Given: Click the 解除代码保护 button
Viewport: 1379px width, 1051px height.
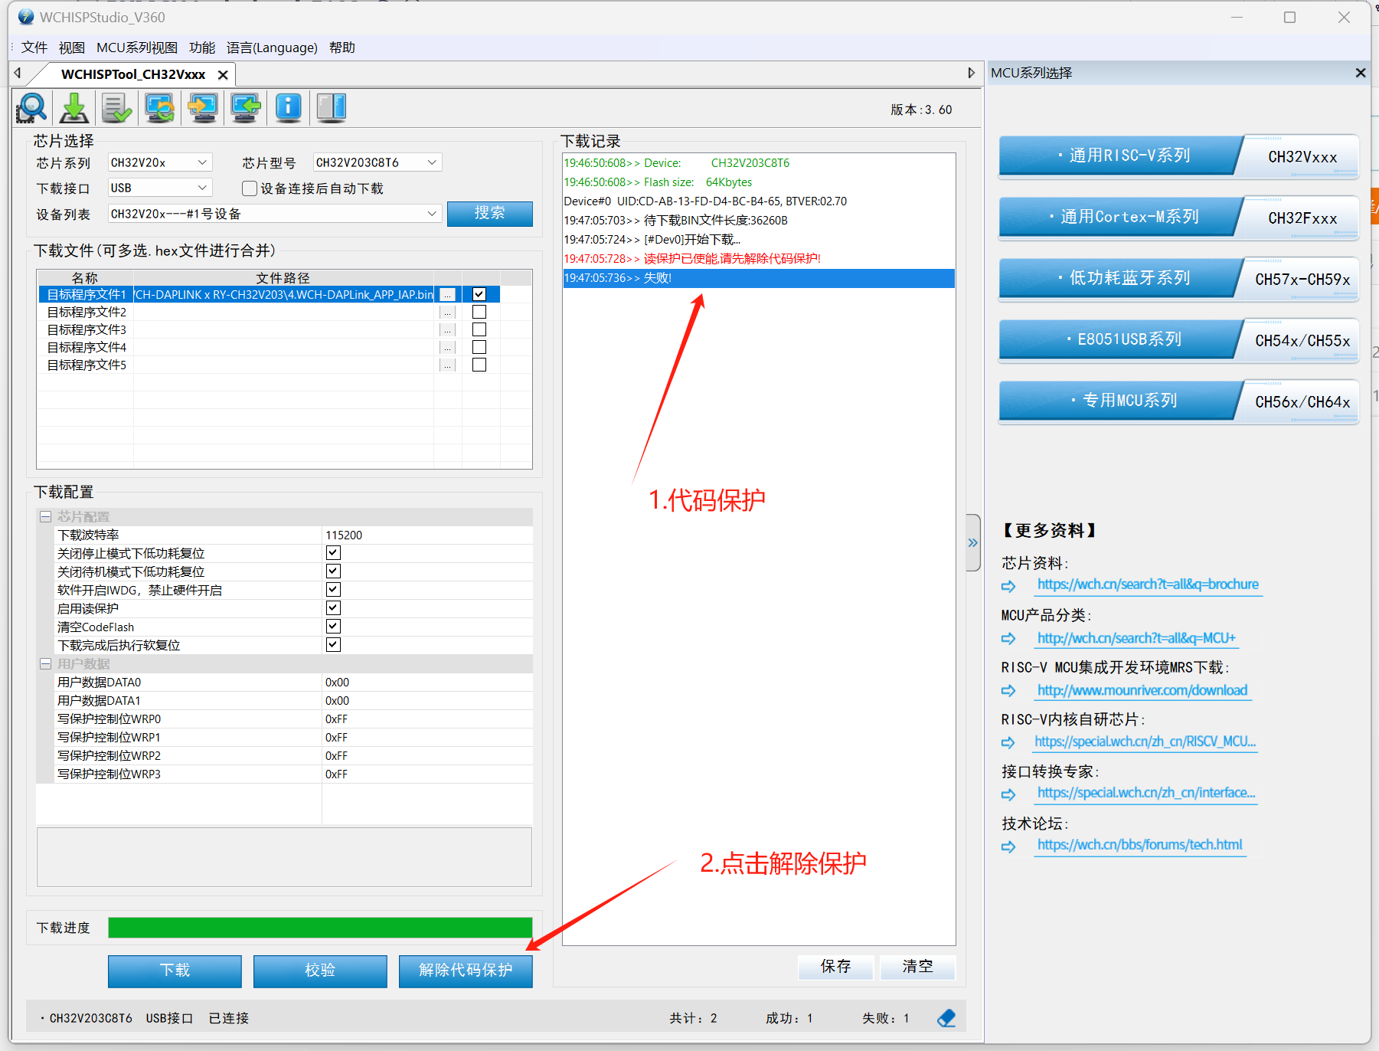Looking at the screenshot, I should tap(466, 971).
